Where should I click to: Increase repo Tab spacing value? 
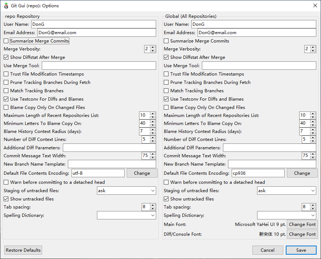[153, 205]
